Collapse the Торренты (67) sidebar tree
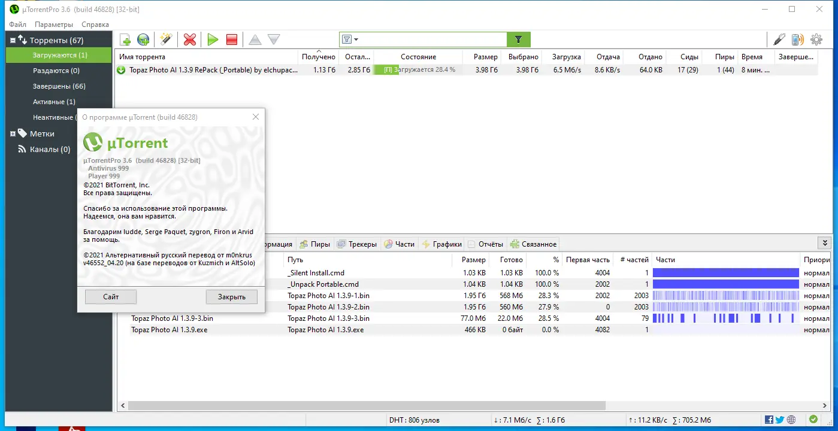Viewport: 838px width, 431px height. 13,40
